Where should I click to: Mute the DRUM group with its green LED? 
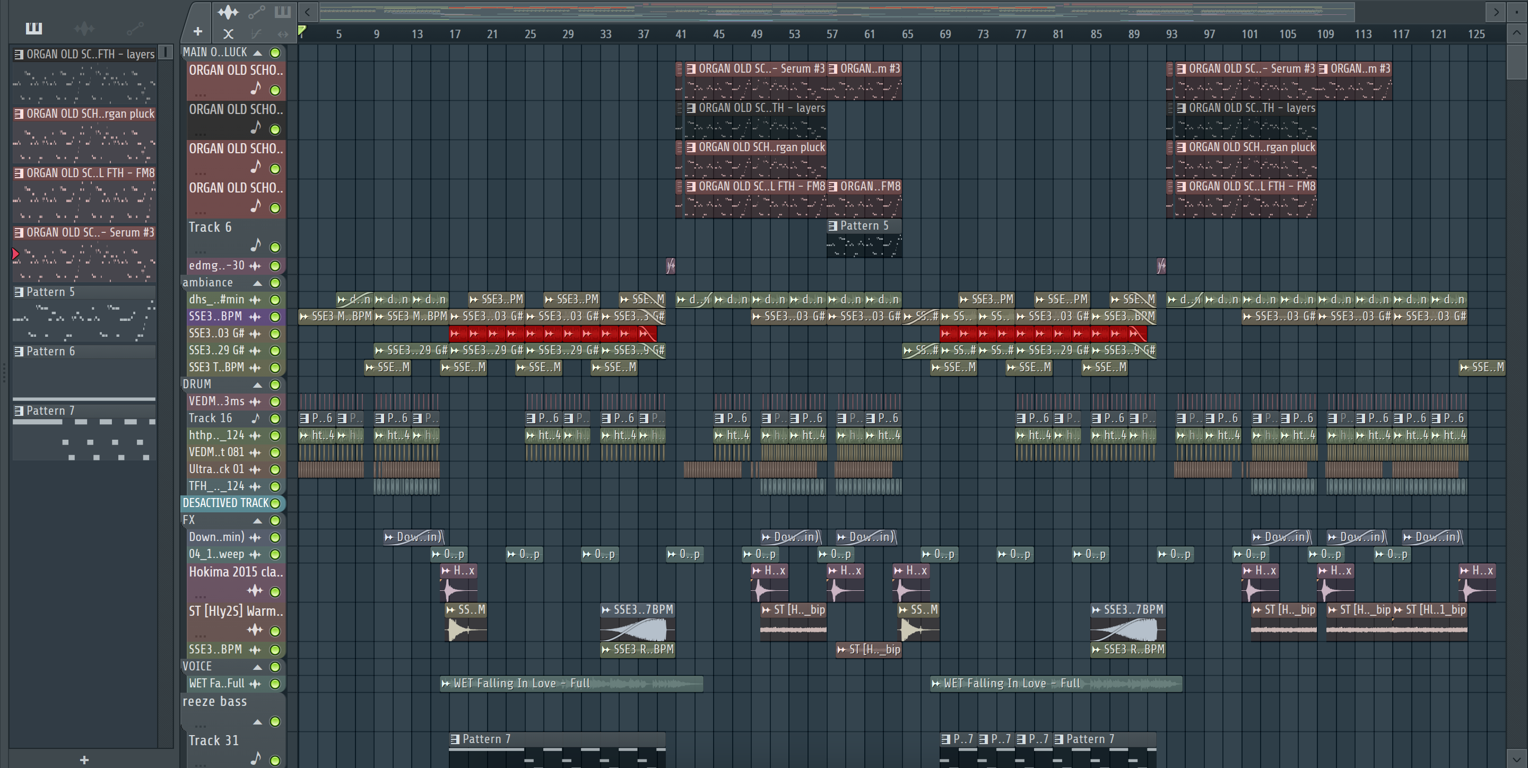click(275, 385)
